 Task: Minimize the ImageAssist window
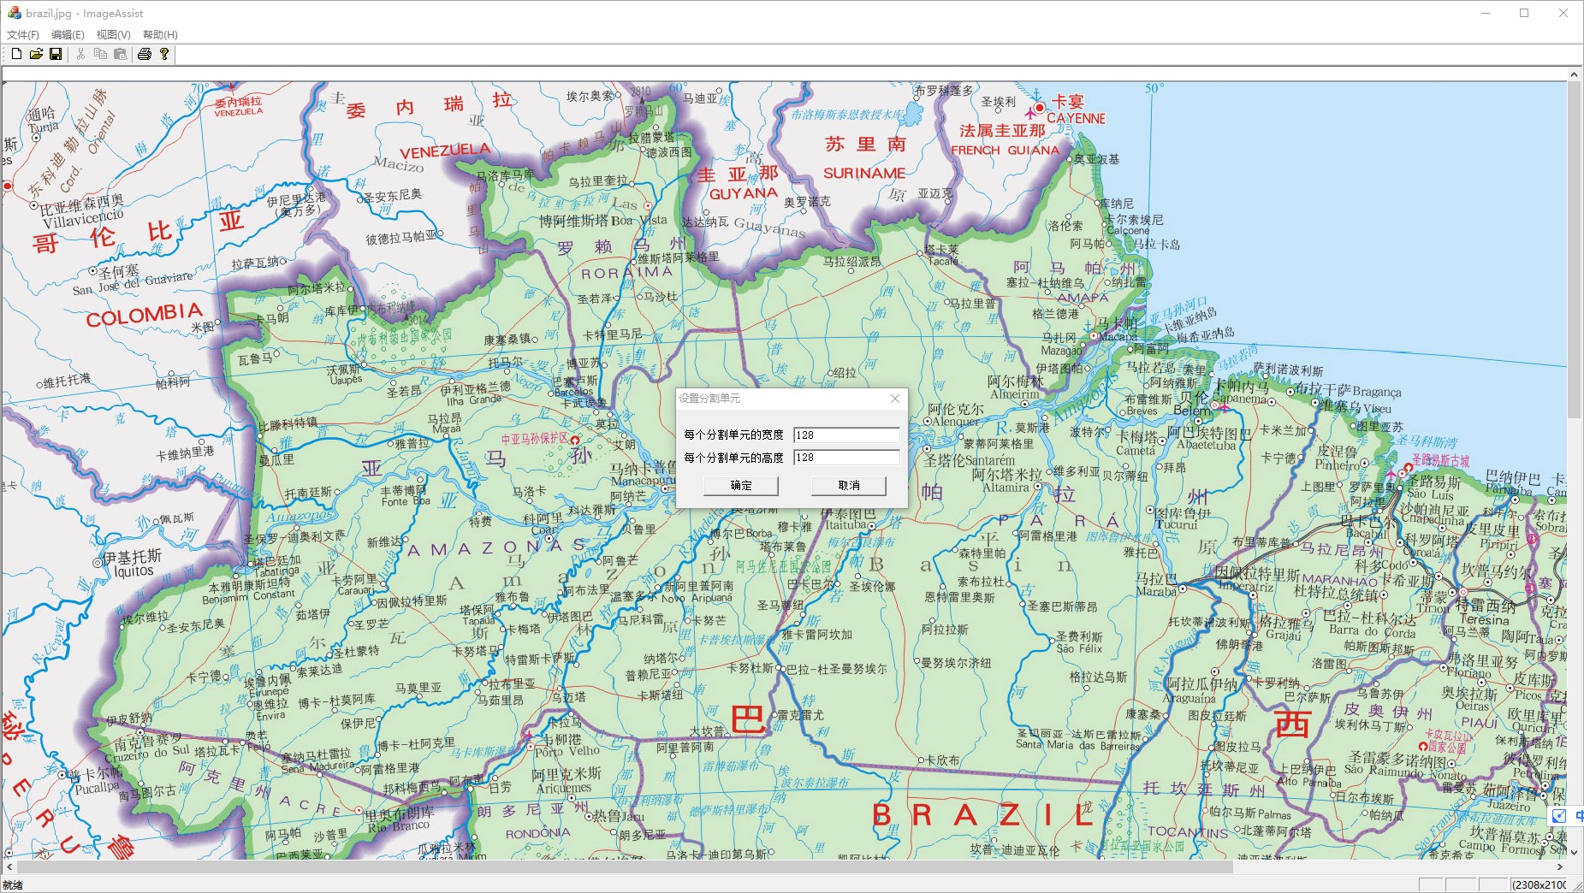click(1486, 13)
